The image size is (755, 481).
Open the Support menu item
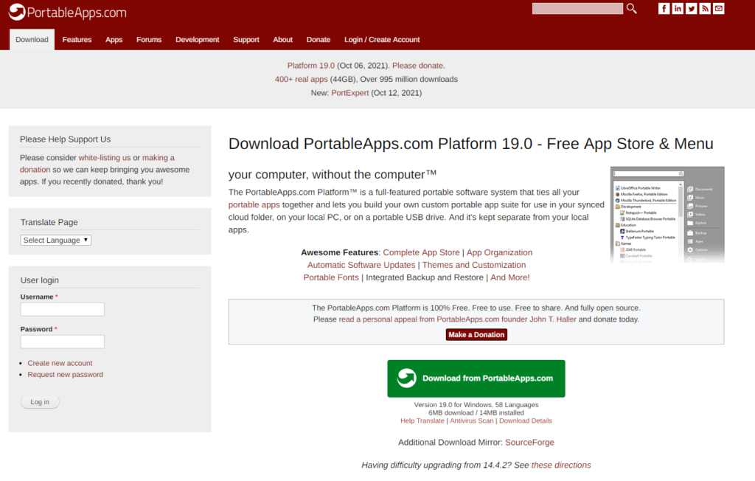coord(246,40)
